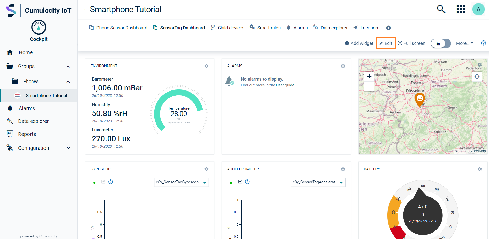Click the Edit dashboard button
489x239 pixels.
tap(386, 43)
